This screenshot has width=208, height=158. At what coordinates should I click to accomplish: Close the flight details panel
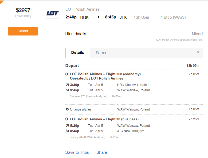click(198, 53)
